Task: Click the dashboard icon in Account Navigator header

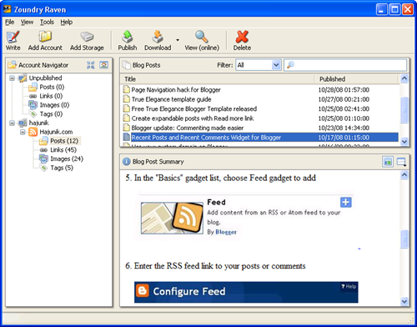Action: (x=104, y=65)
